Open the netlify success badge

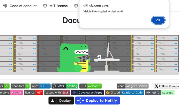(160, 93)
